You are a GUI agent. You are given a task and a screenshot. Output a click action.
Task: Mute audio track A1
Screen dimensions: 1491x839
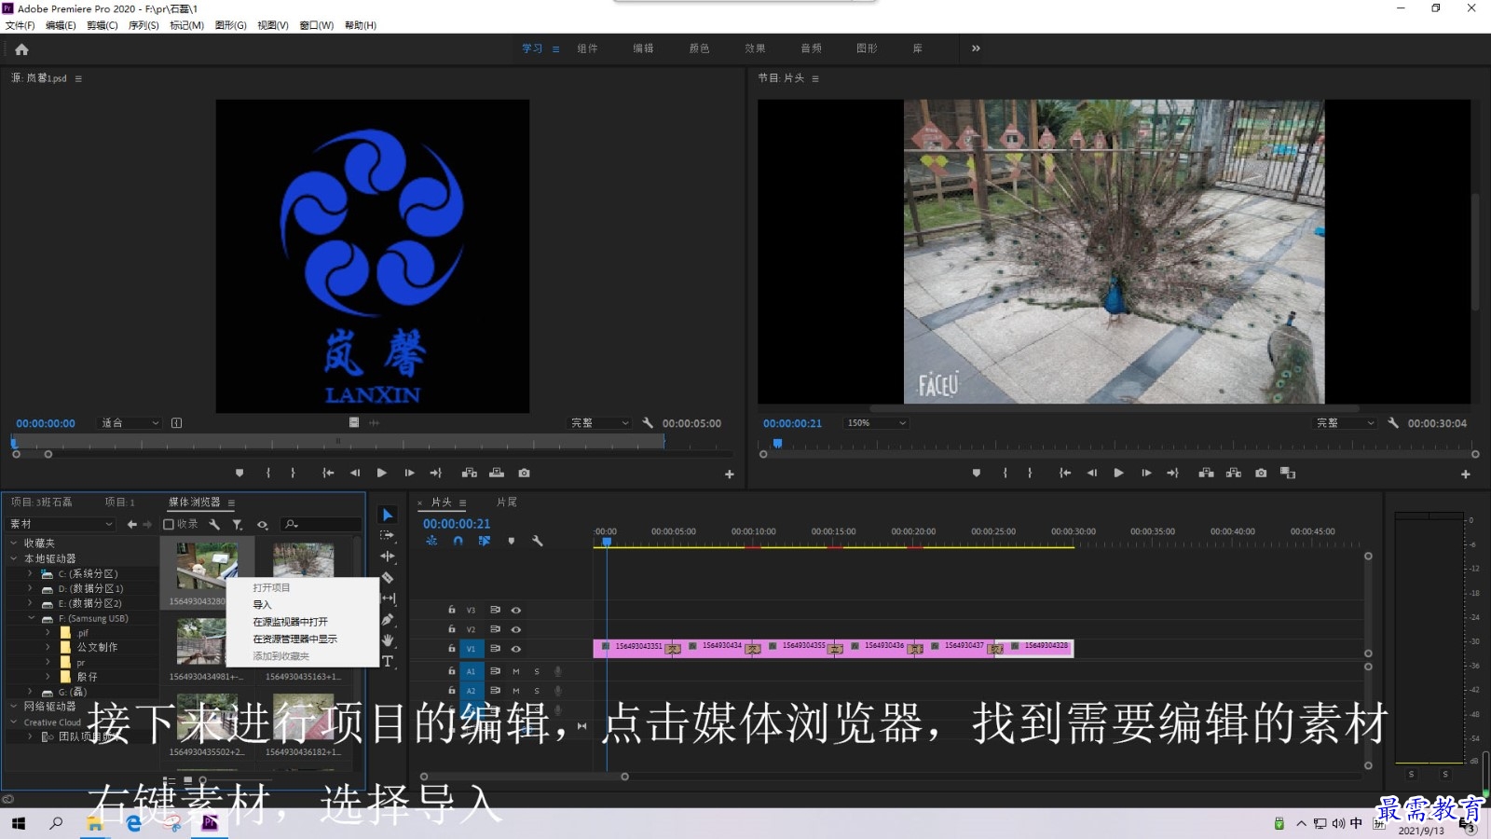coord(515,671)
